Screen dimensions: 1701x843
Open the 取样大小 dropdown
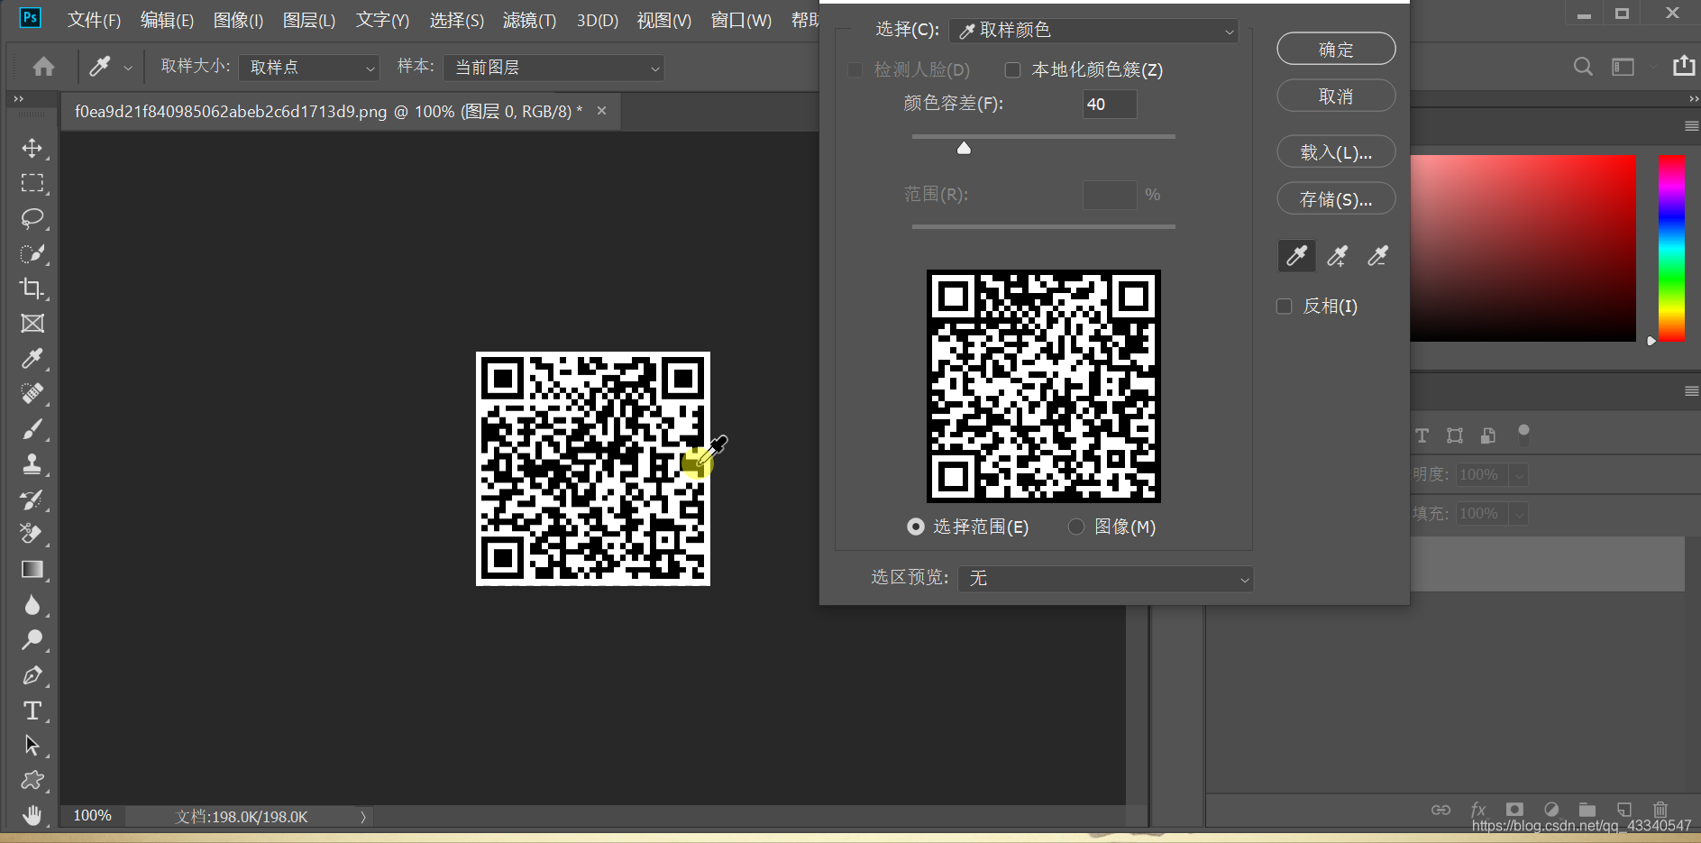coord(308,68)
